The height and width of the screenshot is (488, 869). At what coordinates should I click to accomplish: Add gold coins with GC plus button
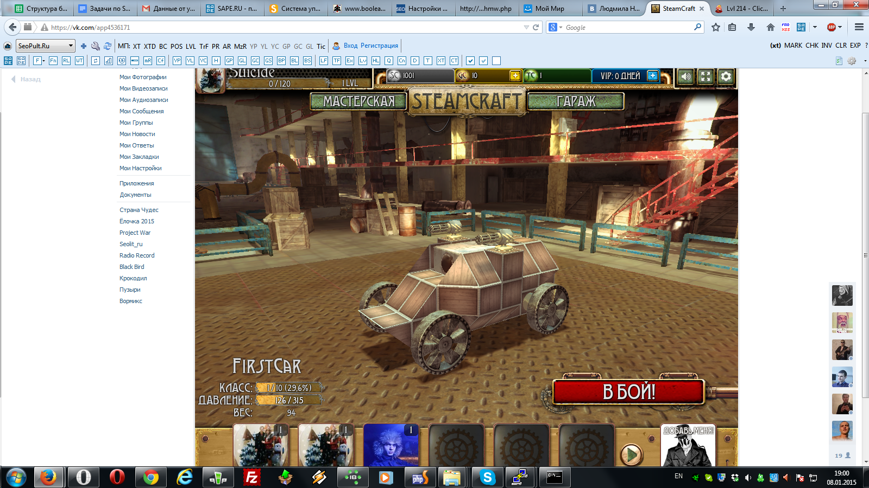pos(515,76)
